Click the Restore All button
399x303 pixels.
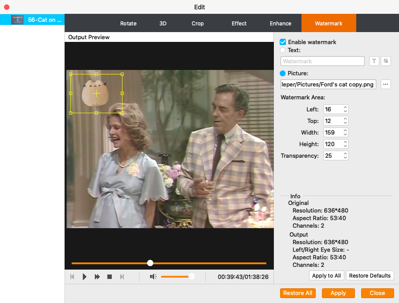coord(298,293)
